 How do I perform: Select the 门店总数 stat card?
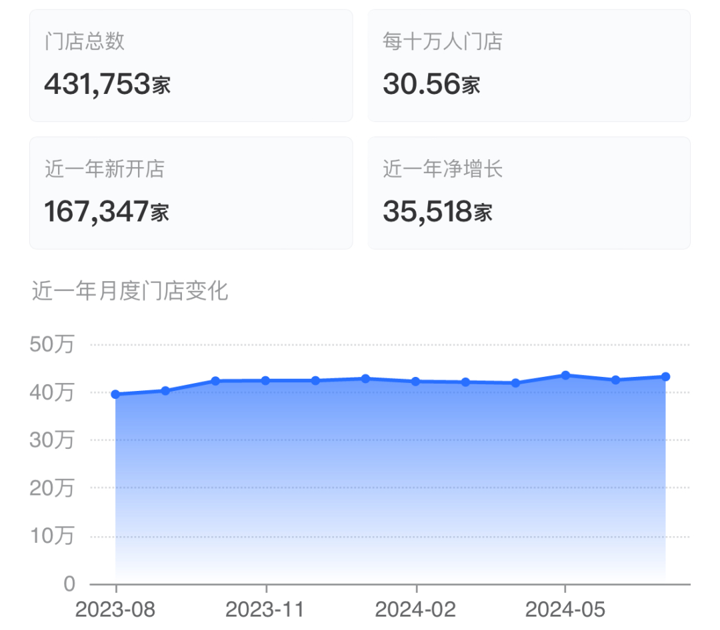pos(191,65)
